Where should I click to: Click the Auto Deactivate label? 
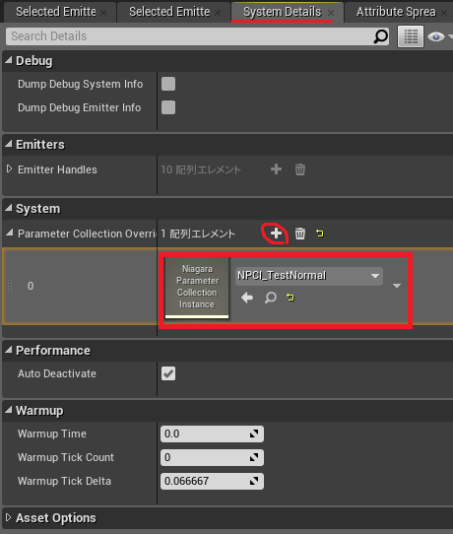[x=57, y=373]
